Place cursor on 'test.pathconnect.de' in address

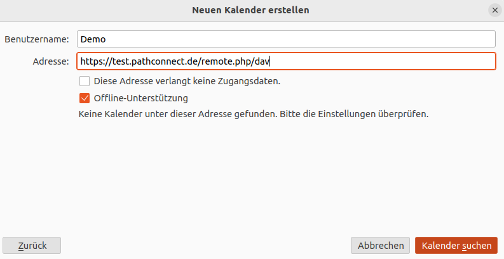153,61
